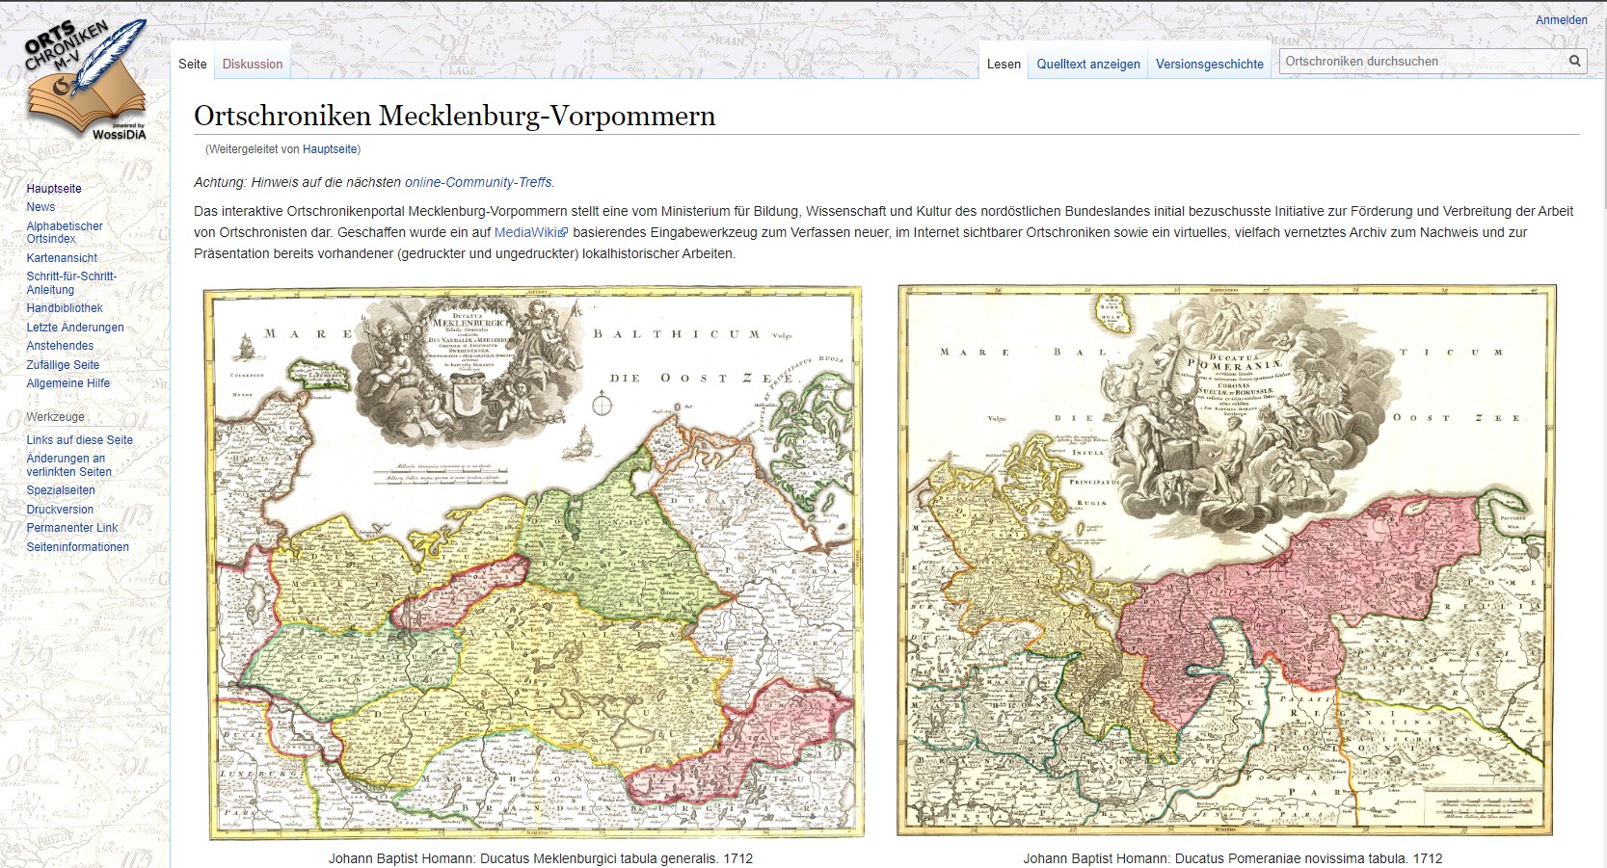View Letzte Änderungen in sidebar
The width and height of the screenshot is (1607, 868).
click(75, 328)
